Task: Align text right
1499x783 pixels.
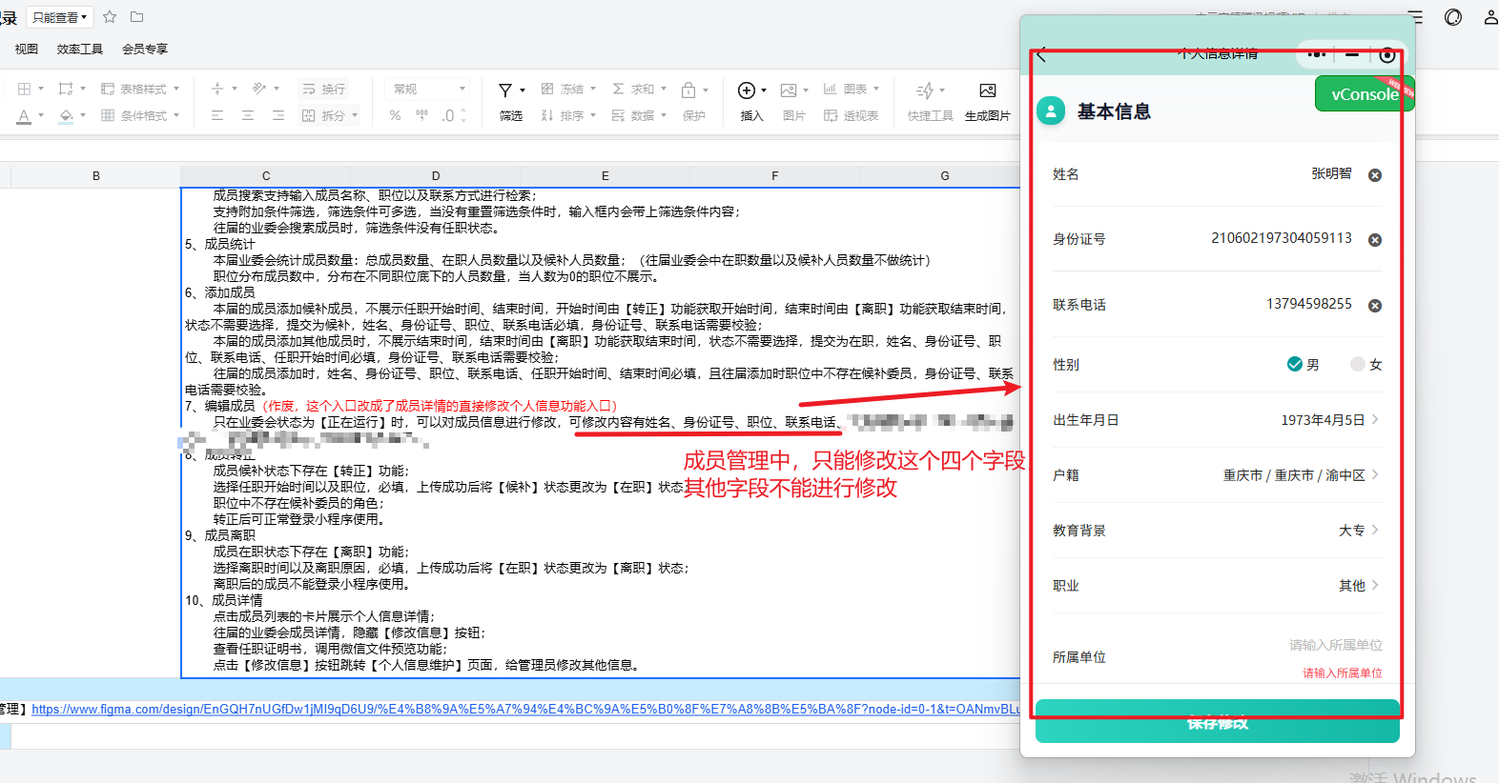Action: (278, 115)
